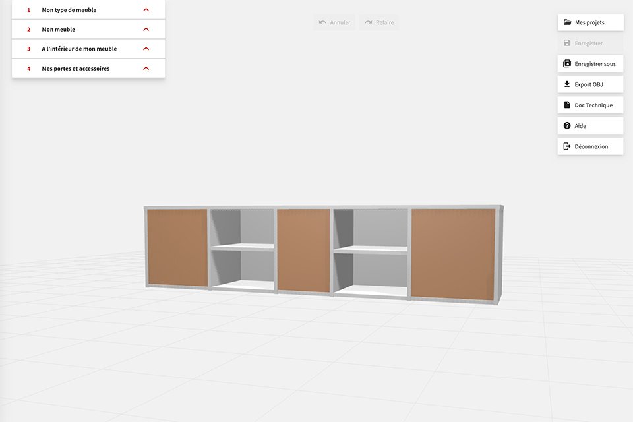Click the question mark icon for Aide

pyautogui.click(x=567, y=125)
